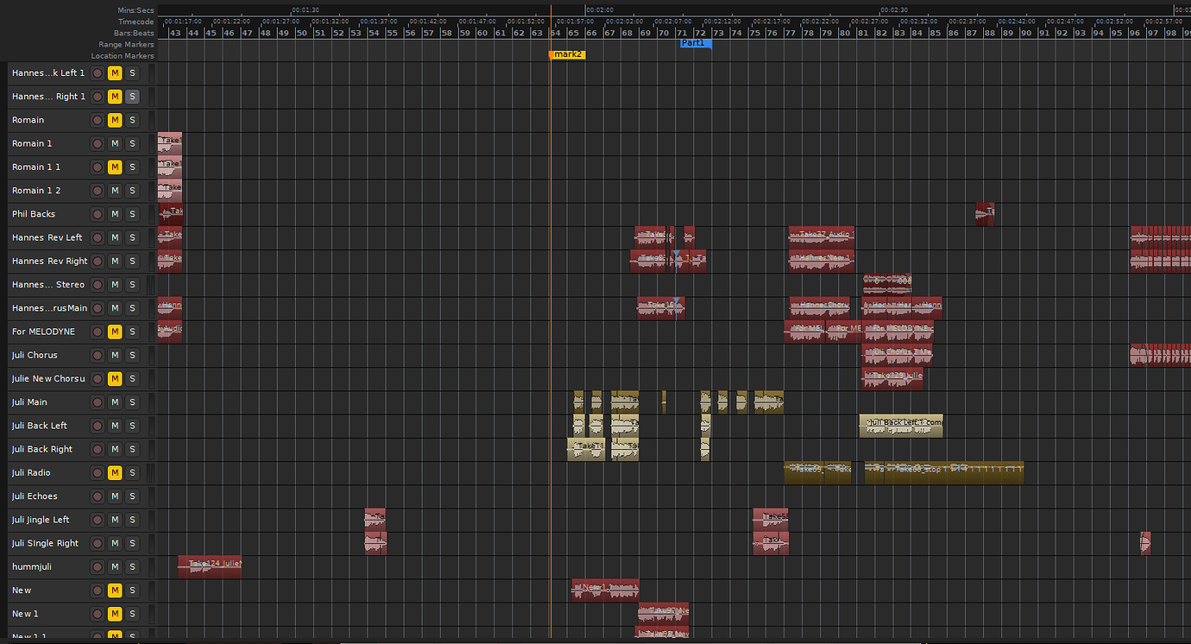Viewport: 1191px width, 644px height.
Task: Solo the Hannes Rev Right track
Action: coord(132,261)
